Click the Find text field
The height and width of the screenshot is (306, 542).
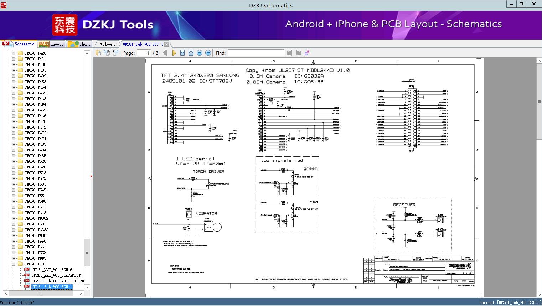[x=256, y=53]
